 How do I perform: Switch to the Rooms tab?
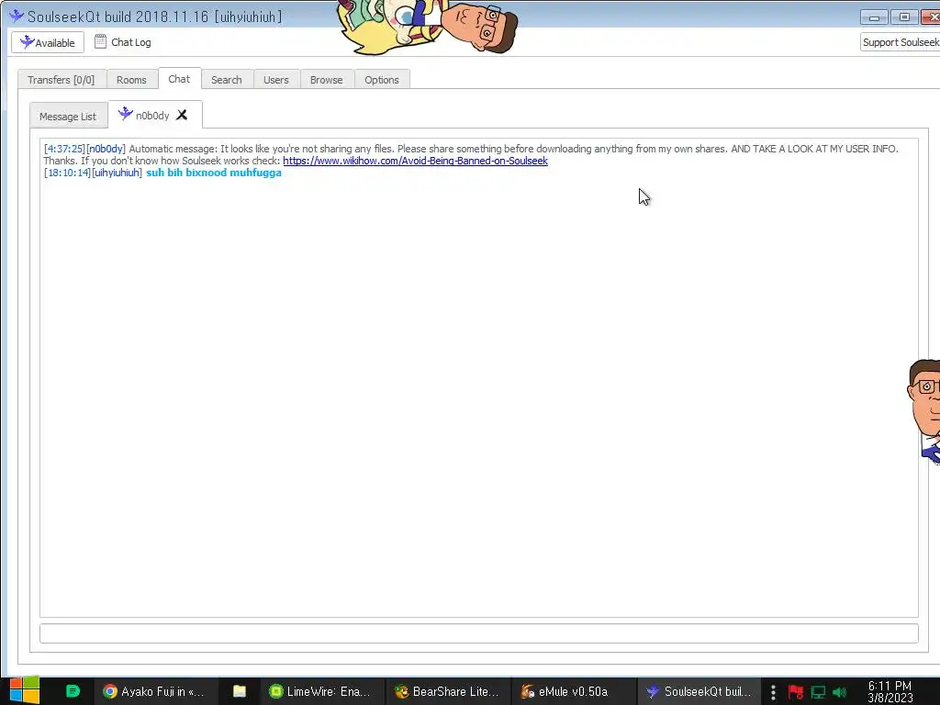(131, 80)
